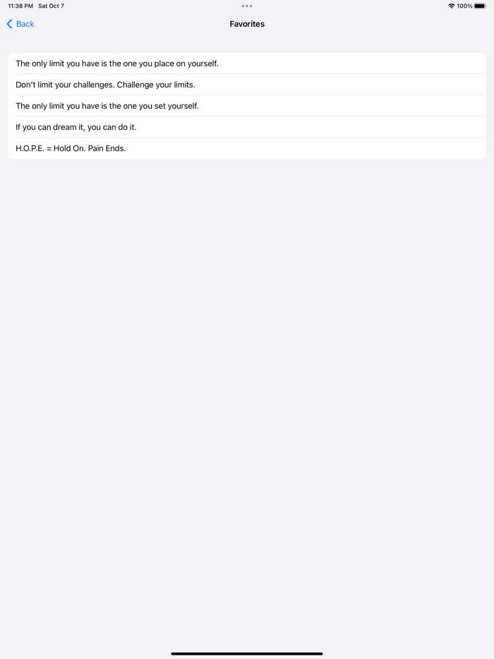Tap the Wi-Fi status icon
494x659 pixels.
point(451,6)
